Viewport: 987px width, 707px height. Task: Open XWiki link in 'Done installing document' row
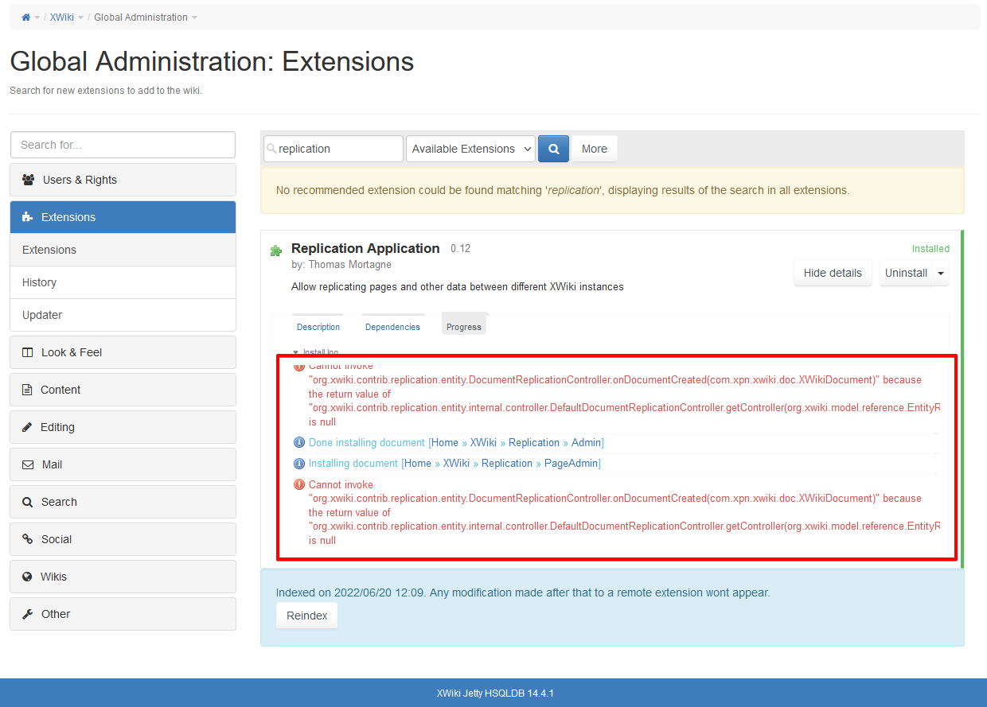tap(483, 442)
